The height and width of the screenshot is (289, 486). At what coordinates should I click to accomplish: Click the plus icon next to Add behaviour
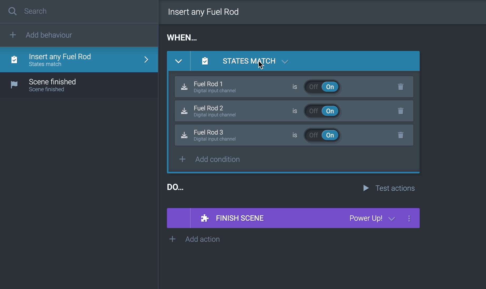13,35
